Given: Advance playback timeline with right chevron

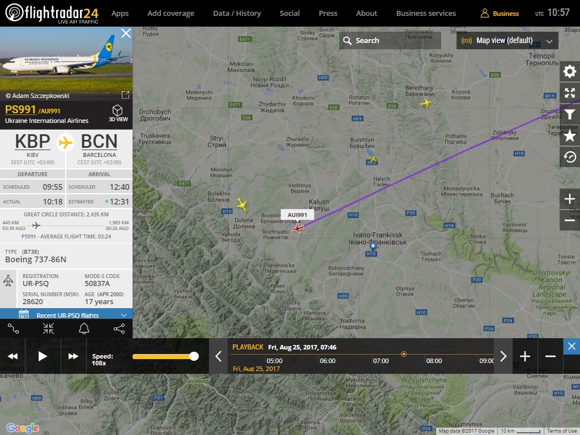Looking at the screenshot, I should [503, 356].
